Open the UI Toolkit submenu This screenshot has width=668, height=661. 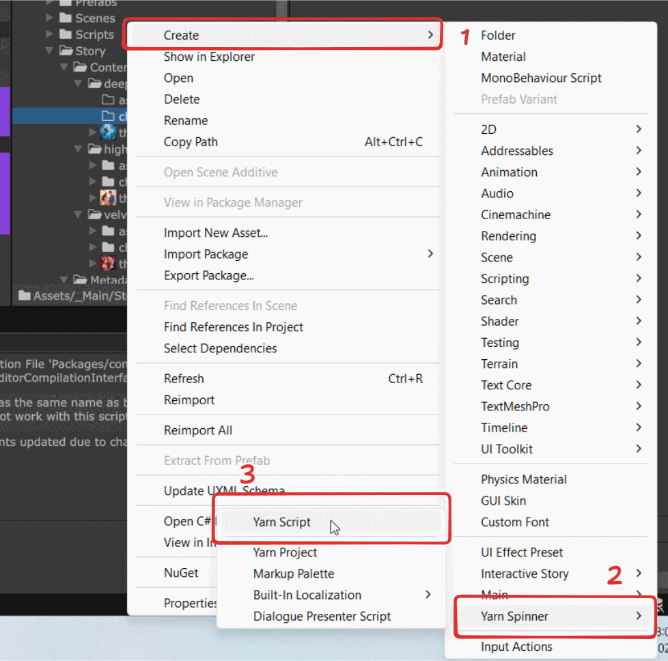637,449
